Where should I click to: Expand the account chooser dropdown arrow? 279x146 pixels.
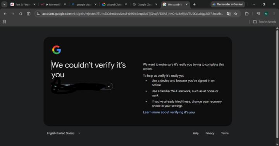109,87
